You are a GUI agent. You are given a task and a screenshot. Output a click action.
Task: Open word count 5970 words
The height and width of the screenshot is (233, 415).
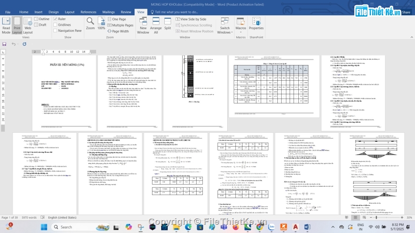pos(29,217)
